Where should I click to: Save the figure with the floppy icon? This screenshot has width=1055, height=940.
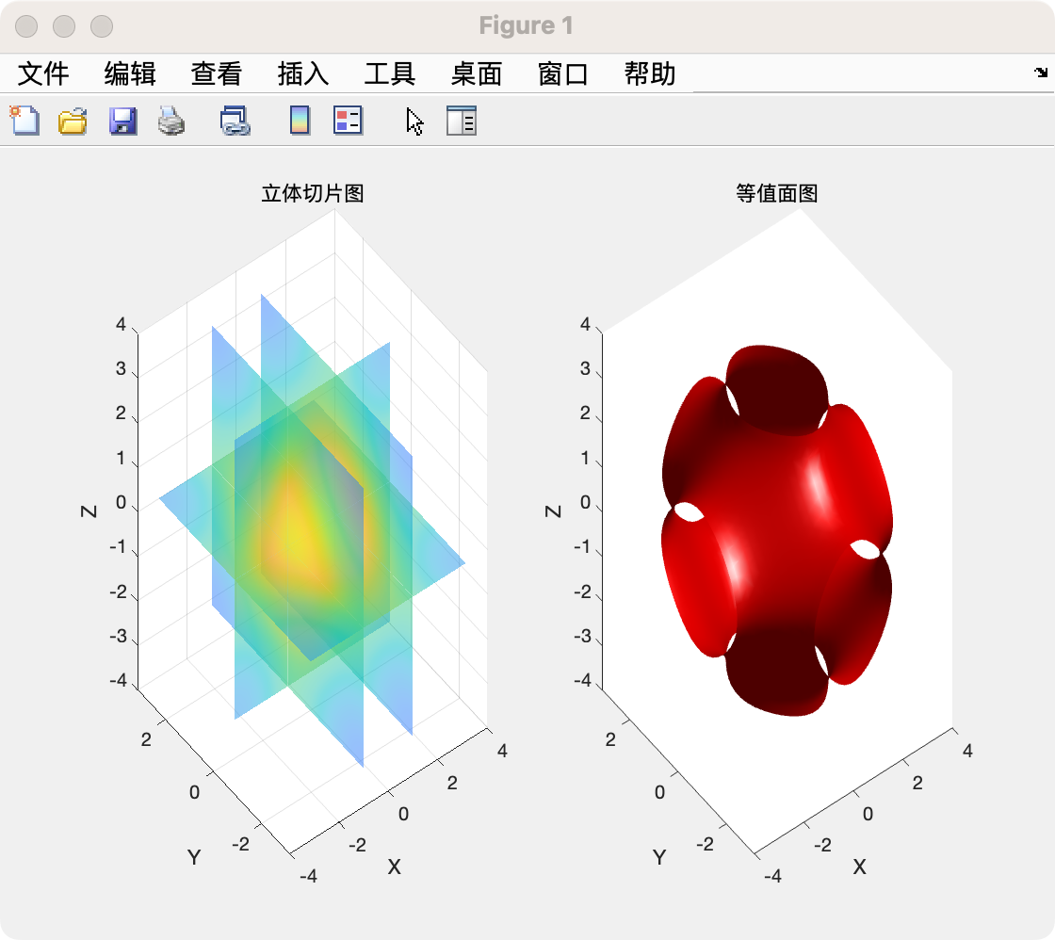tap(123, 122)
